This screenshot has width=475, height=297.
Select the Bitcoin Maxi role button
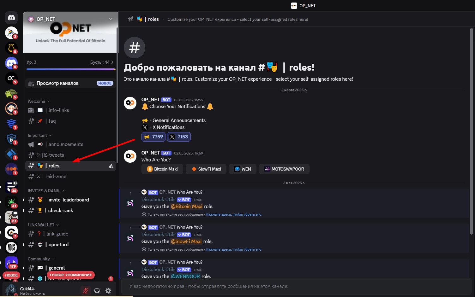pyautogui.click(x=163, y=169)
